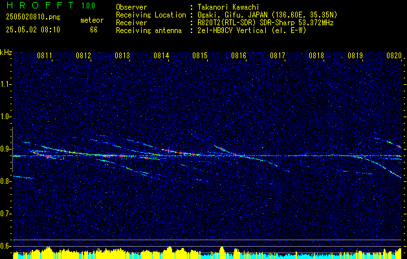
Task: Click the 0.7 kHz frequency axis label
Action: [x=5, y=214]
